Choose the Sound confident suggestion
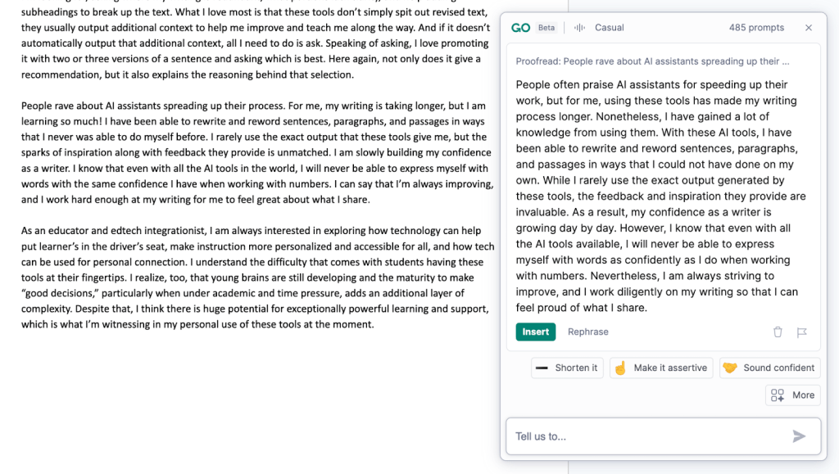The height and width of the screenshot is (474, 839). [x=769, y=368]
